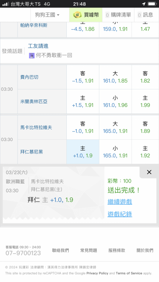The image size is (159, 282).
Task: Select 費內巴切 客 -1.5 handicap odds
Action: [x=83, y=77]
